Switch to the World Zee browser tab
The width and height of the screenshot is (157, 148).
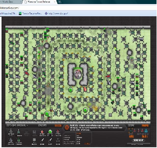[x=10, y=2]
